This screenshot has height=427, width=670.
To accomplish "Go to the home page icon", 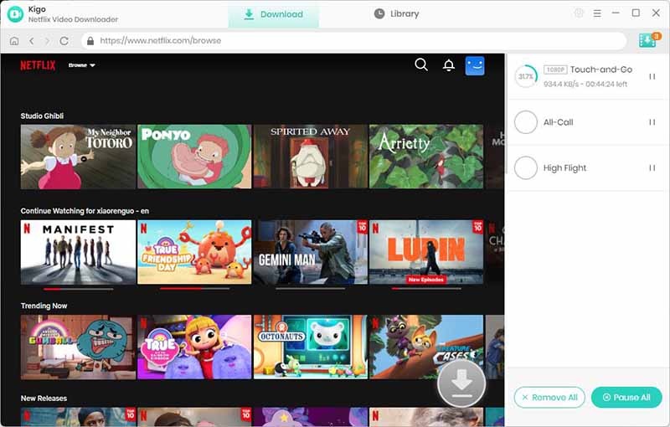I will 14,41.
